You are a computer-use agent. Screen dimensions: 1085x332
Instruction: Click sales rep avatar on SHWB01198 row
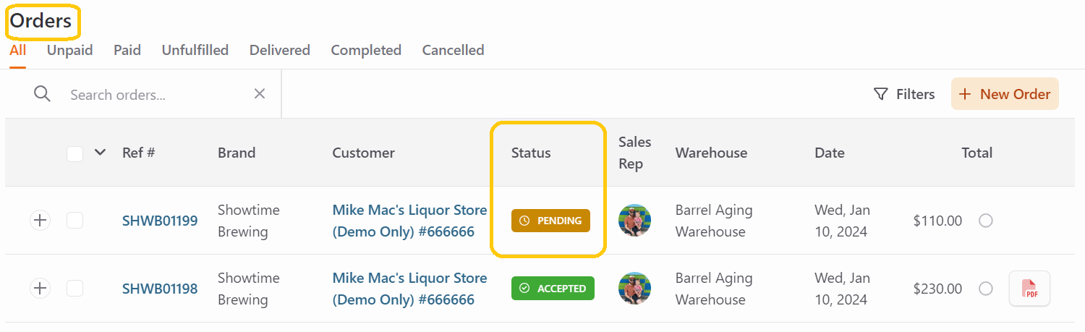634,289
